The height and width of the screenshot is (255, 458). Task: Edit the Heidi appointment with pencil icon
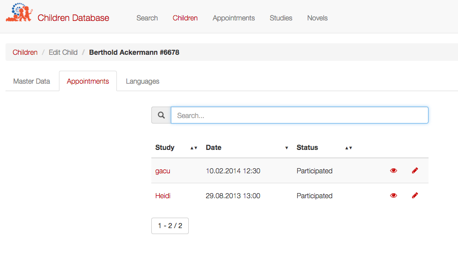415,195
